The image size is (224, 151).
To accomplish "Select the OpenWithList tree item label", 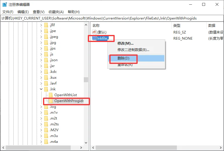I will coord(65,95).
